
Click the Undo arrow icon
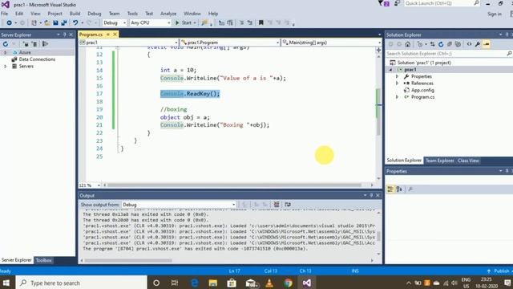(75, 23)
